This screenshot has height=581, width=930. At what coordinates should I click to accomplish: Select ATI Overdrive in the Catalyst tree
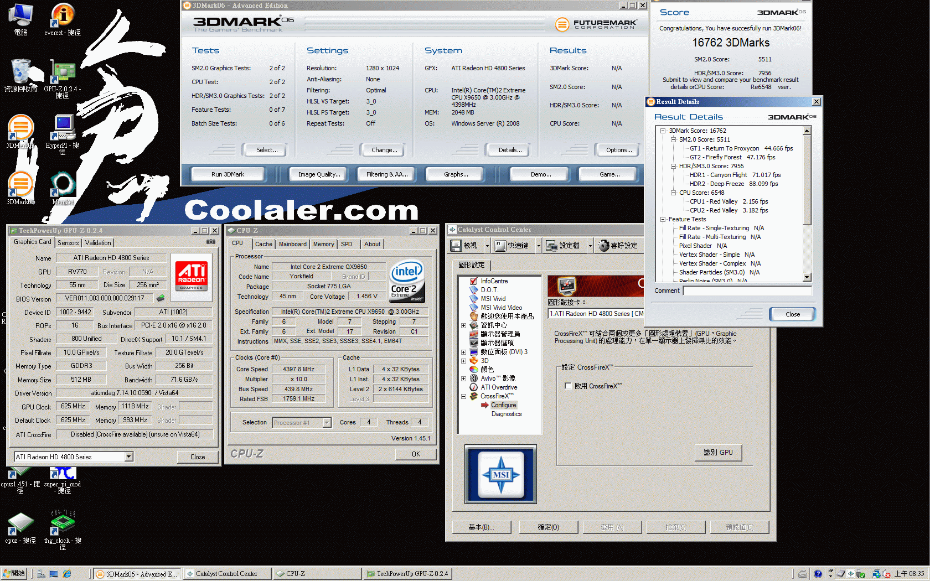point(499,387)
